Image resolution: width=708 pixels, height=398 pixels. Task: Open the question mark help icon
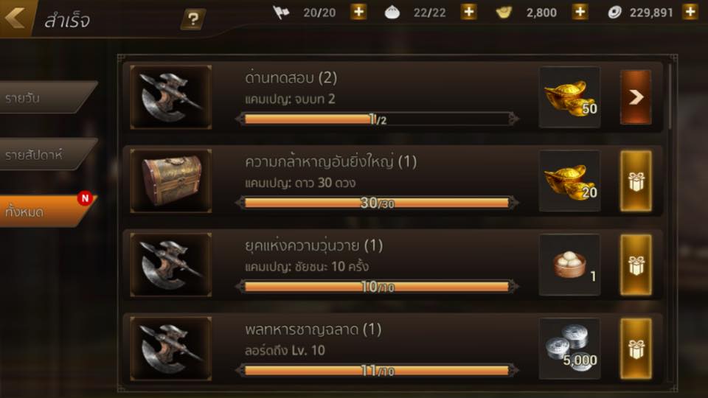tap(192, 19)
